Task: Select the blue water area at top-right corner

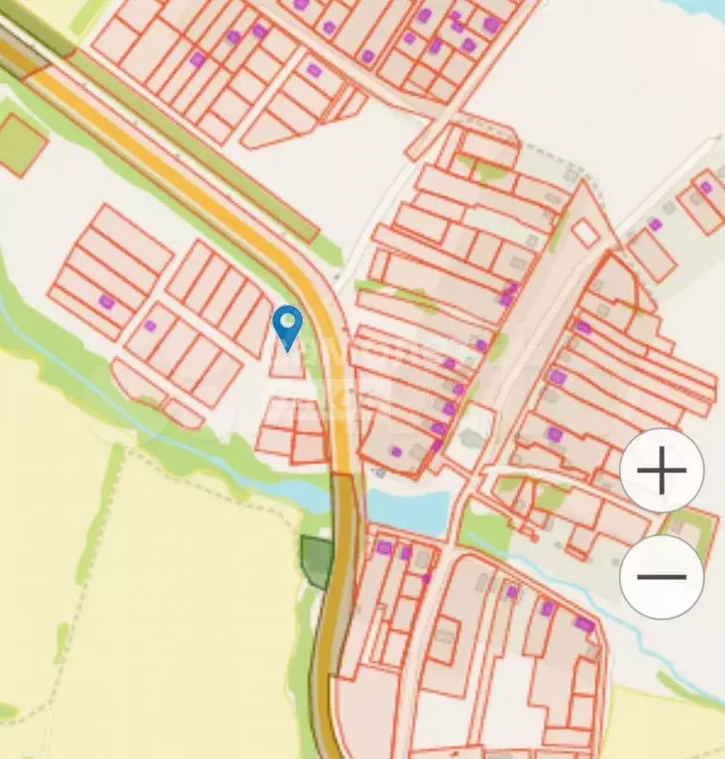Action: point(703,6)
